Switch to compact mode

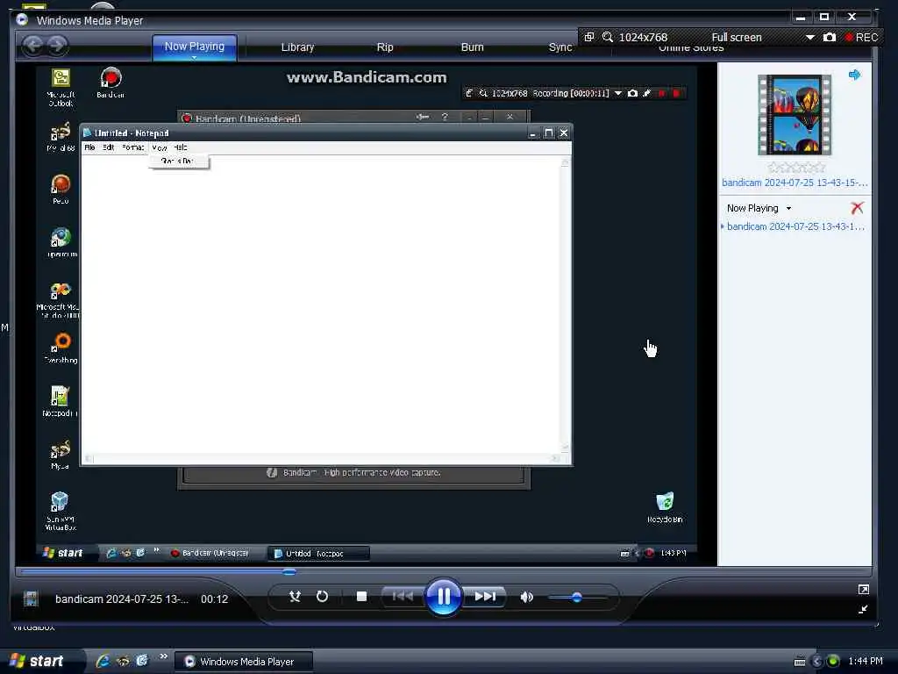863,609
